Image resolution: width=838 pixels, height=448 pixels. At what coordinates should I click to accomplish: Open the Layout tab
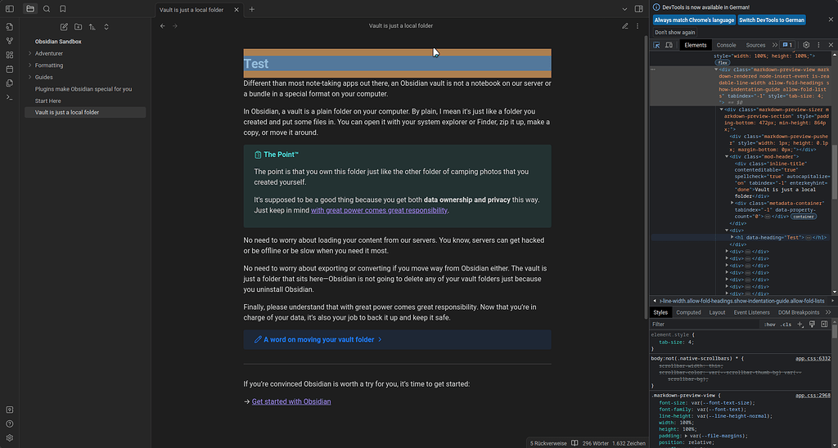[717, 312]
